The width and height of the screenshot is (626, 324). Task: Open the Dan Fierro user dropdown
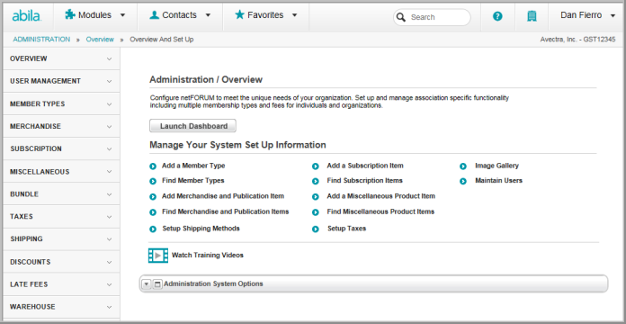tap(587, 15)
